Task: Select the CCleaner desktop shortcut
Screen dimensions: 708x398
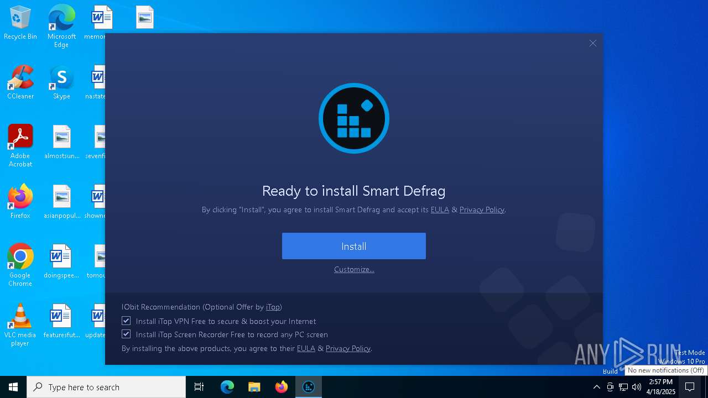Action: (x=20, y=83)
